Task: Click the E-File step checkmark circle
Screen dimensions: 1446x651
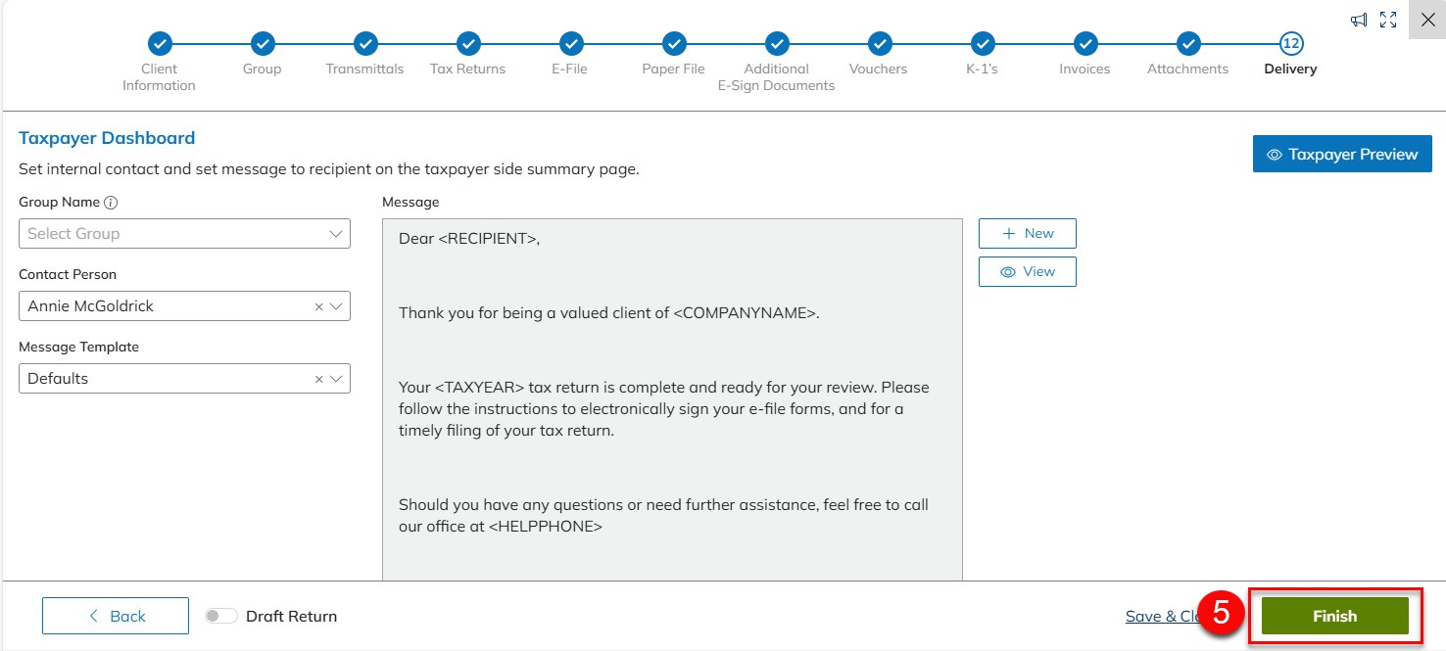Action: pos(571,43)
